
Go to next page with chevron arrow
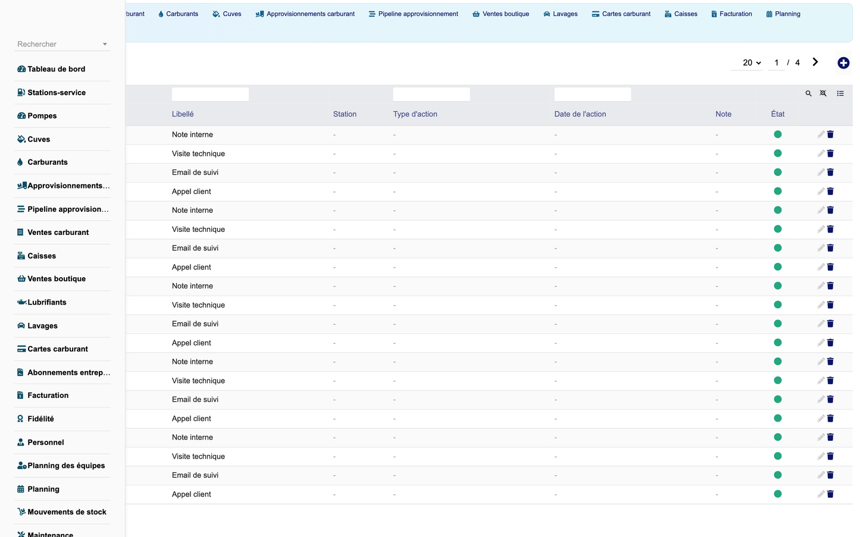815,62
